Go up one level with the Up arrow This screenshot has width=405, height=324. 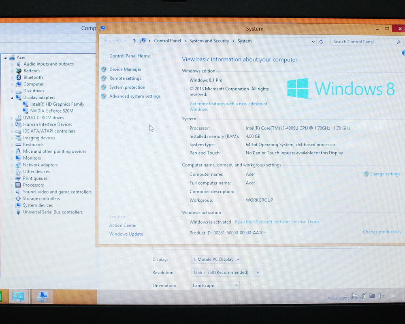[134, 41]
